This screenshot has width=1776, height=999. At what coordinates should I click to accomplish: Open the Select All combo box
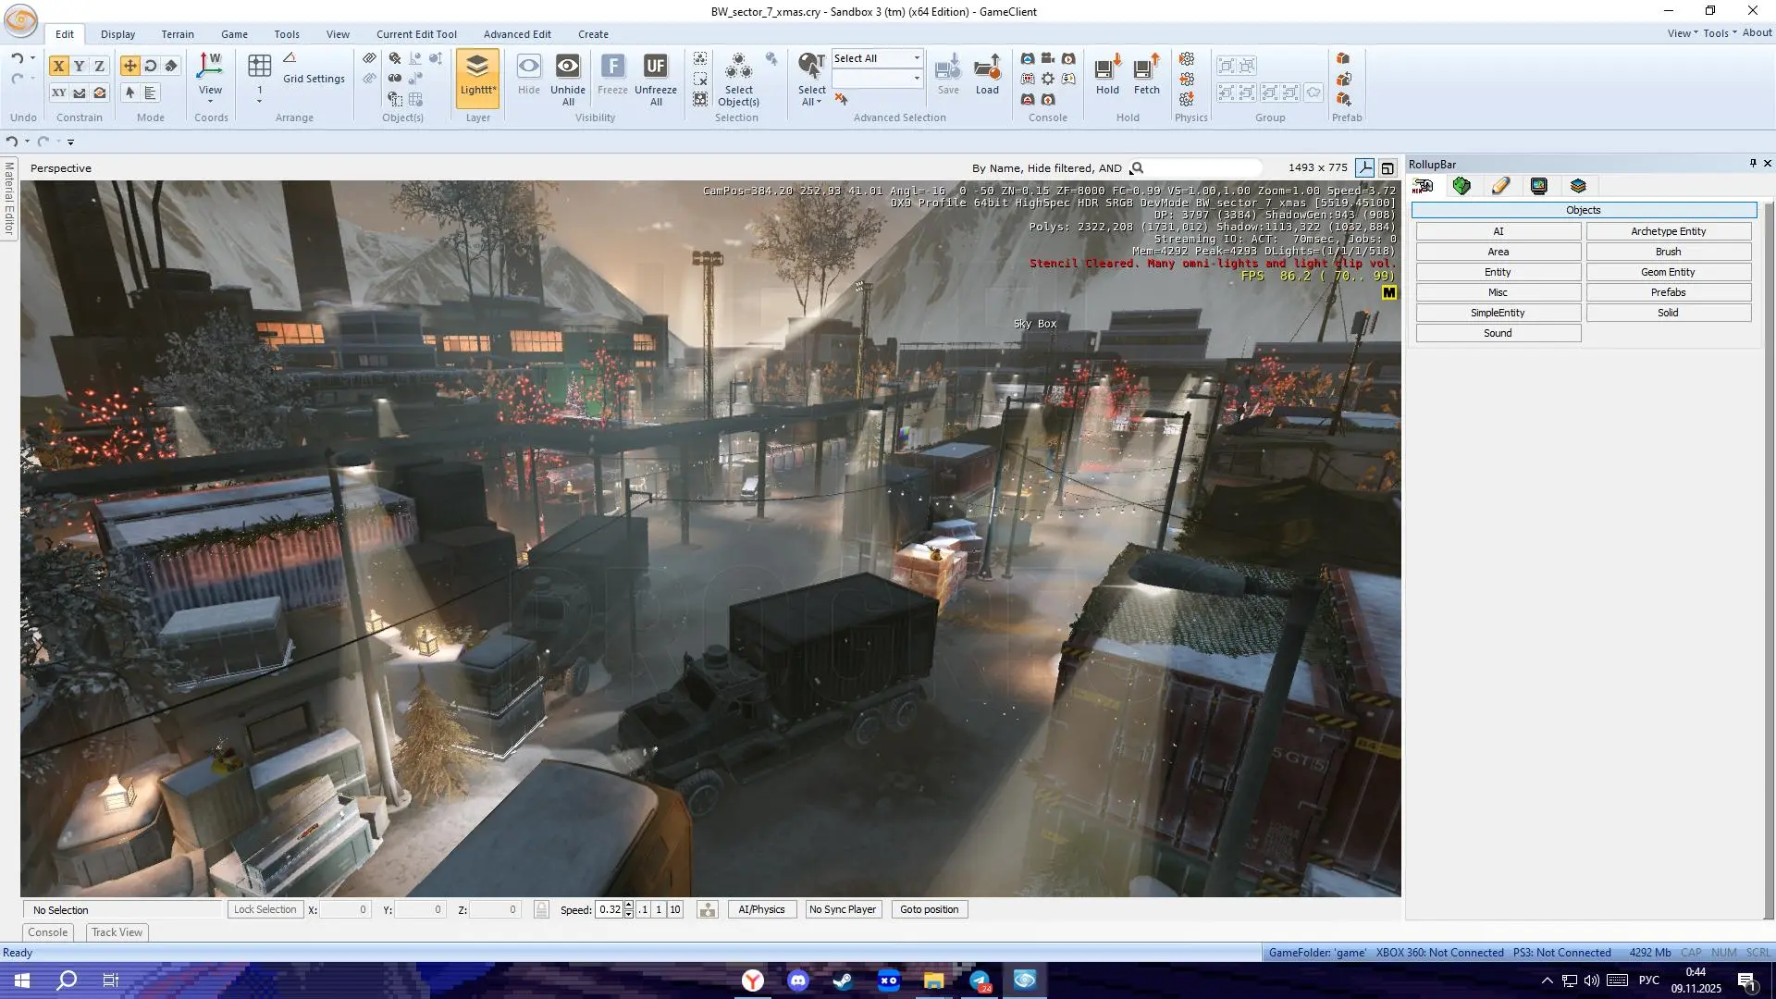point(877,58)
